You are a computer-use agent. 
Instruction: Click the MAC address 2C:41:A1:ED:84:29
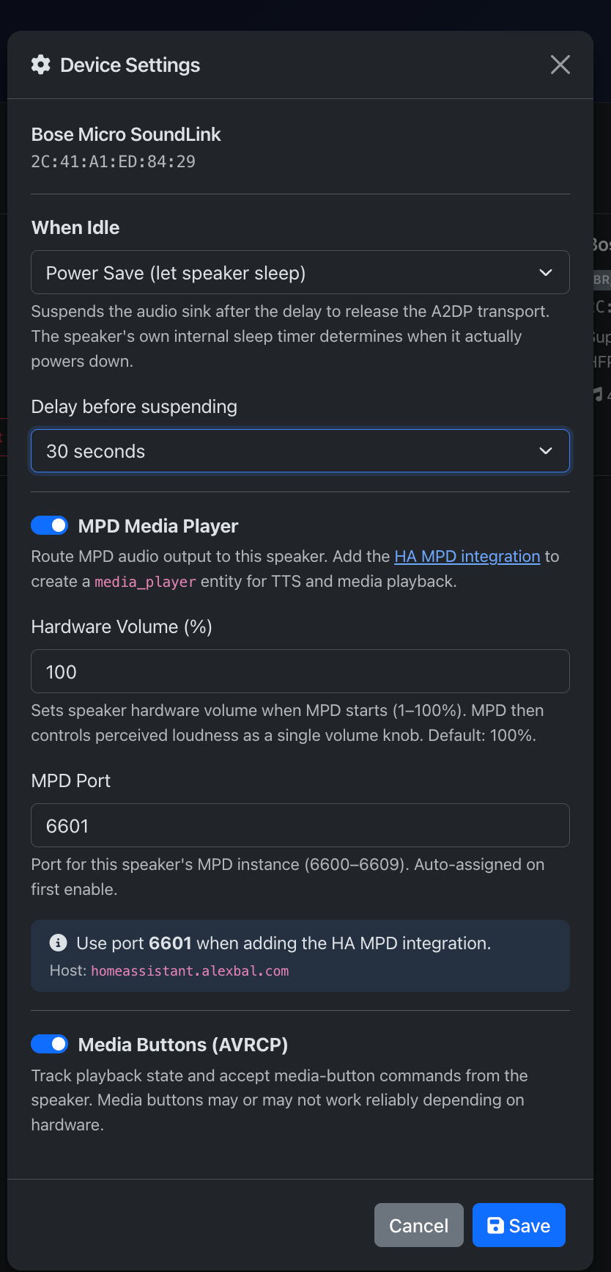tap(114, 162)
